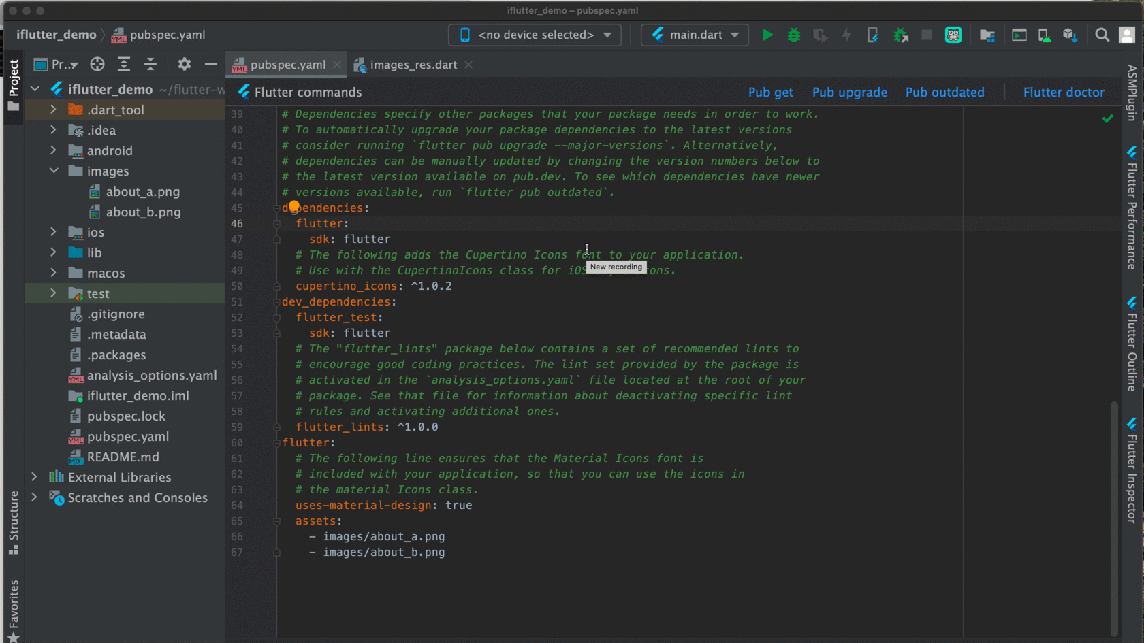Select about_b.png in the project tree
Image resolution: width=1144 pixels, height=643 pixels.
[x=143, y=212]
